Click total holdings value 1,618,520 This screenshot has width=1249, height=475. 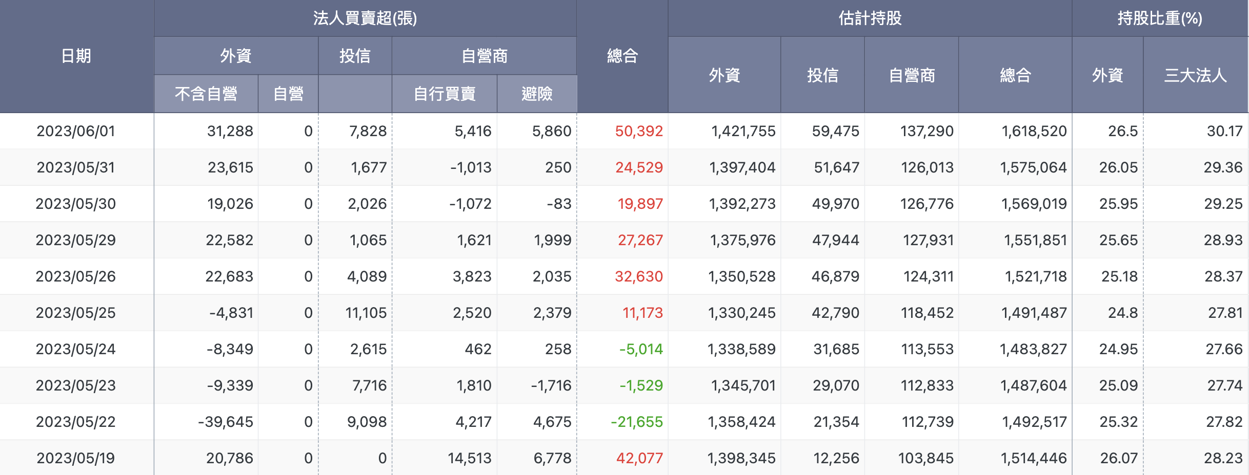point(1034,131)
